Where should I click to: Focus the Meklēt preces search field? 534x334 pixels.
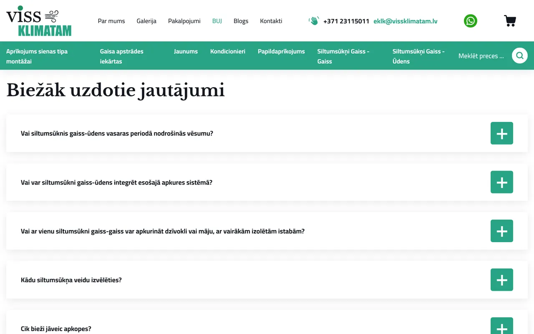coord(483,56)
